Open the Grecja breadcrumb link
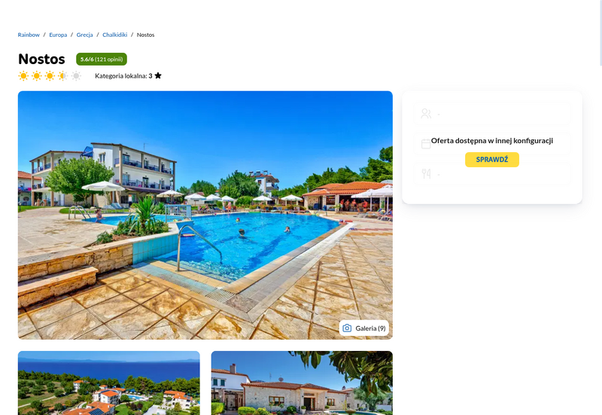The width and height of the screenshot is (602, 415). pyautogui.click(x=84, y=35)
